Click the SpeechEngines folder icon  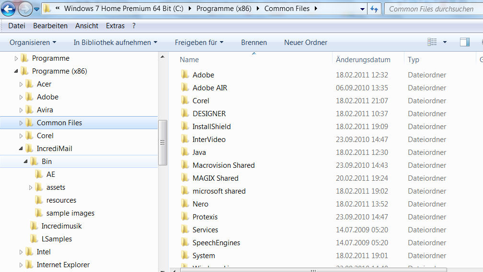point(185,242)
